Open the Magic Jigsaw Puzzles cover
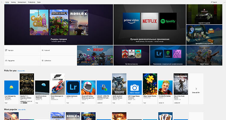The image size is (226, 120). [150, 84]
